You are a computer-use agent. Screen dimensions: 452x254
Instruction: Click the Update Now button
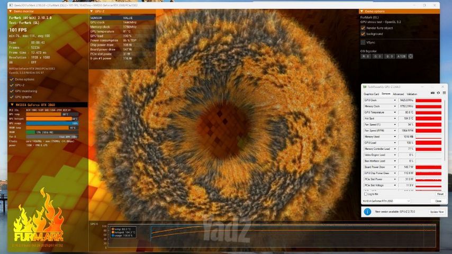coord(437,212)
